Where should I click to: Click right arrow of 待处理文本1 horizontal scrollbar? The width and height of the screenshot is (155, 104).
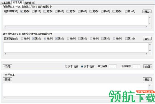click(x=146, y=27)
